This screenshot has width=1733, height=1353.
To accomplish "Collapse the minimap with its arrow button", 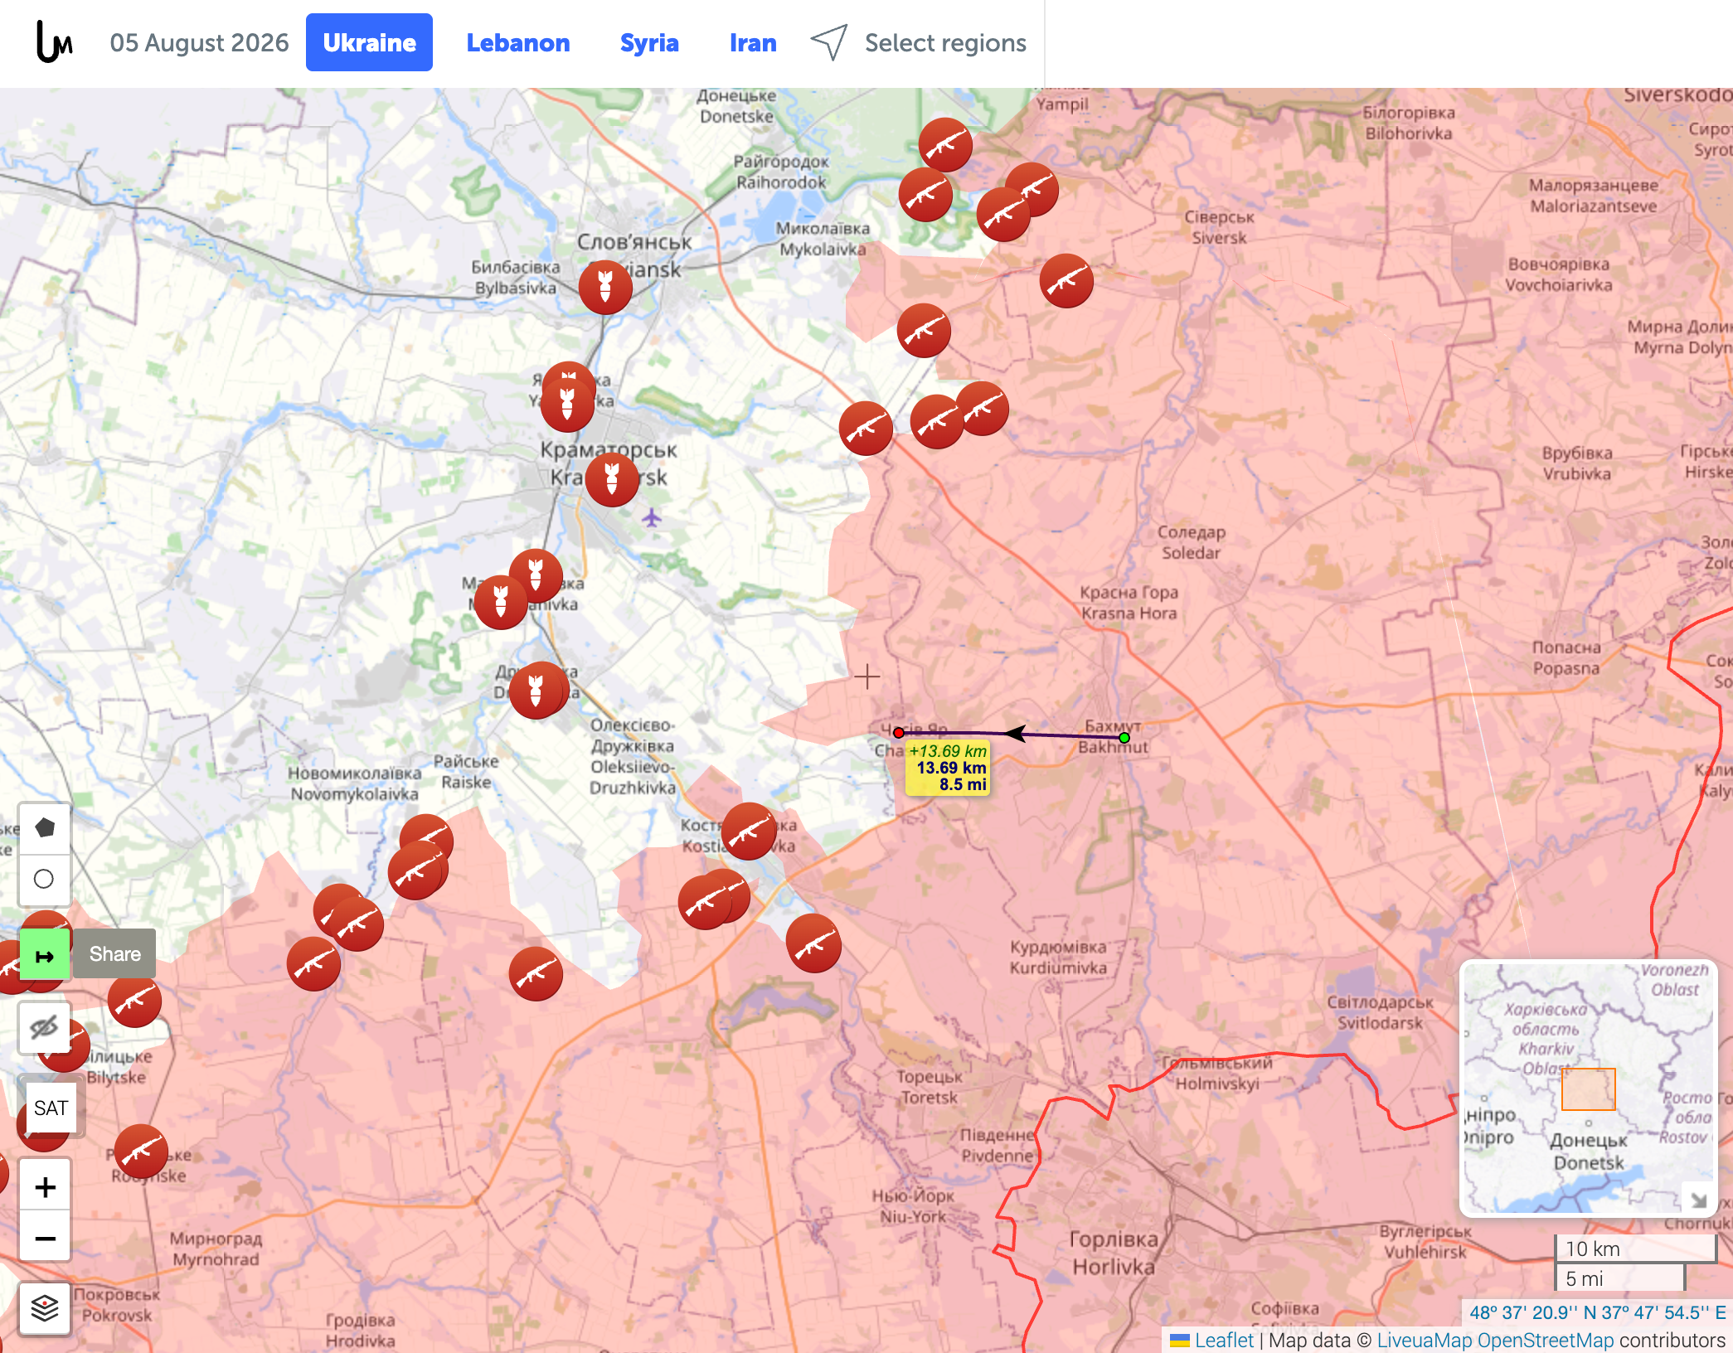I will 1698,1199.
